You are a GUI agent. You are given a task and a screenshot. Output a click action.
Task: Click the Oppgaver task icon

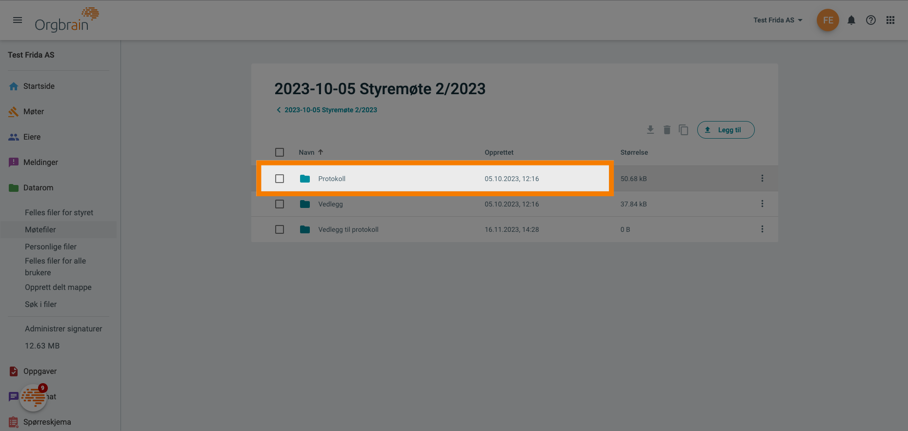click(x=14, y=371)
